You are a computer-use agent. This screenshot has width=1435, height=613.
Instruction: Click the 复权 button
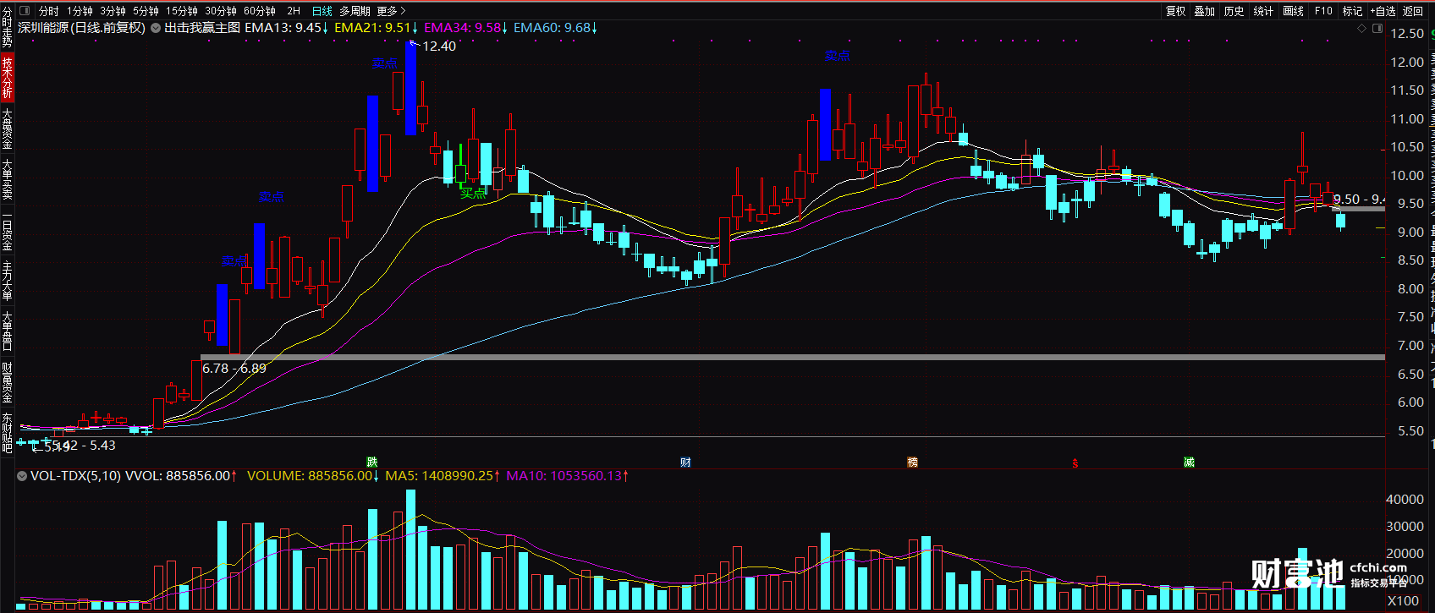click(1176, 11)
